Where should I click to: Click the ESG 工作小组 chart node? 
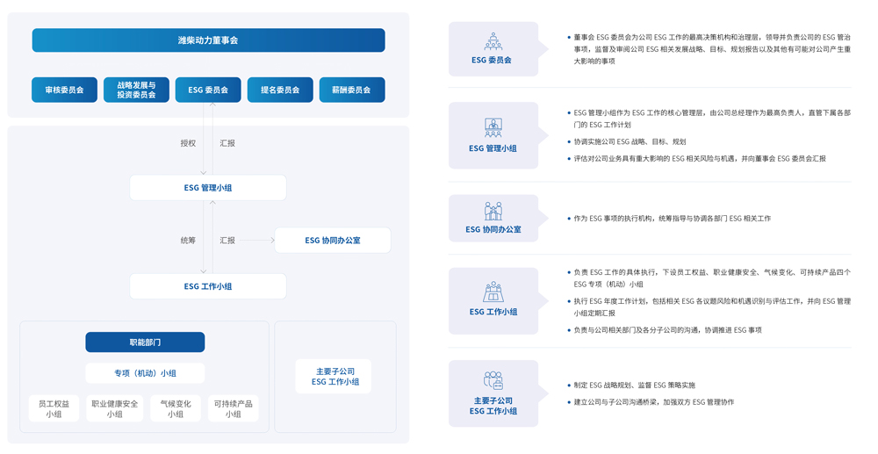208,286
